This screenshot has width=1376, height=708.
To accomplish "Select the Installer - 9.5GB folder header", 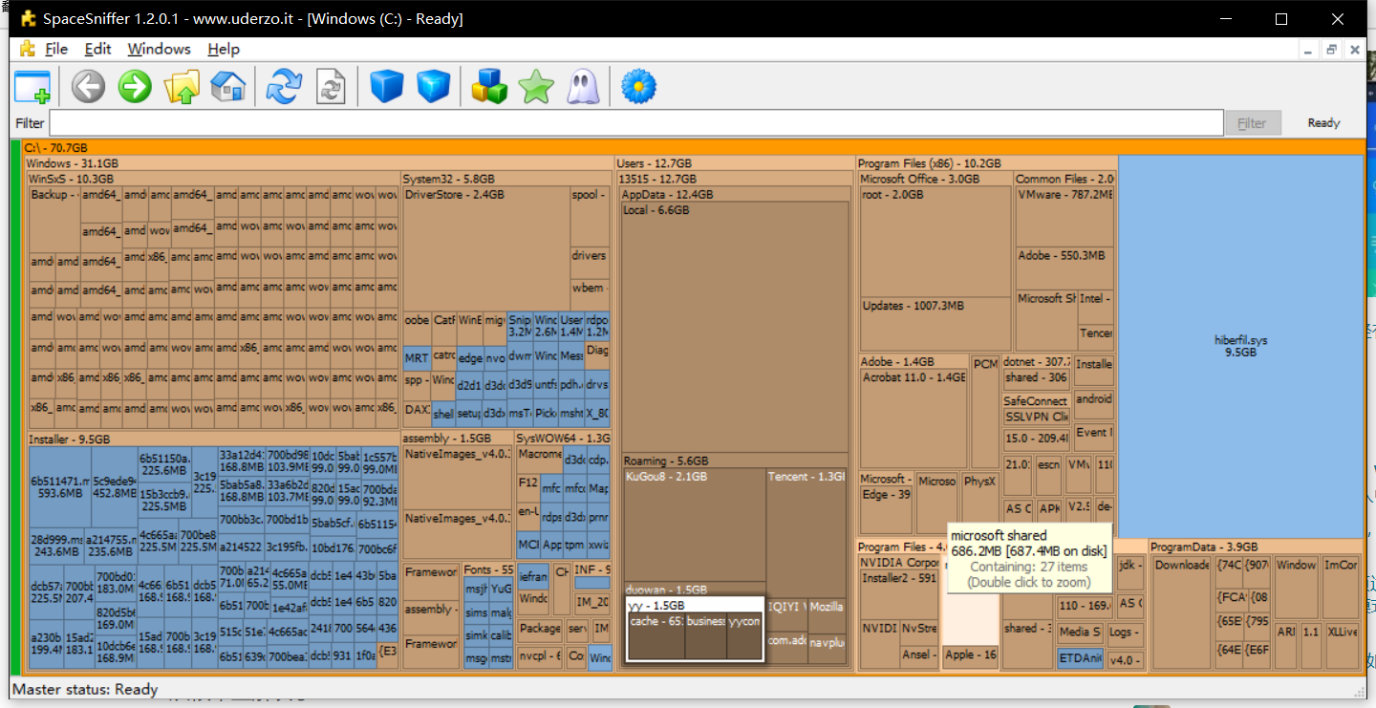I will [213, 440].
